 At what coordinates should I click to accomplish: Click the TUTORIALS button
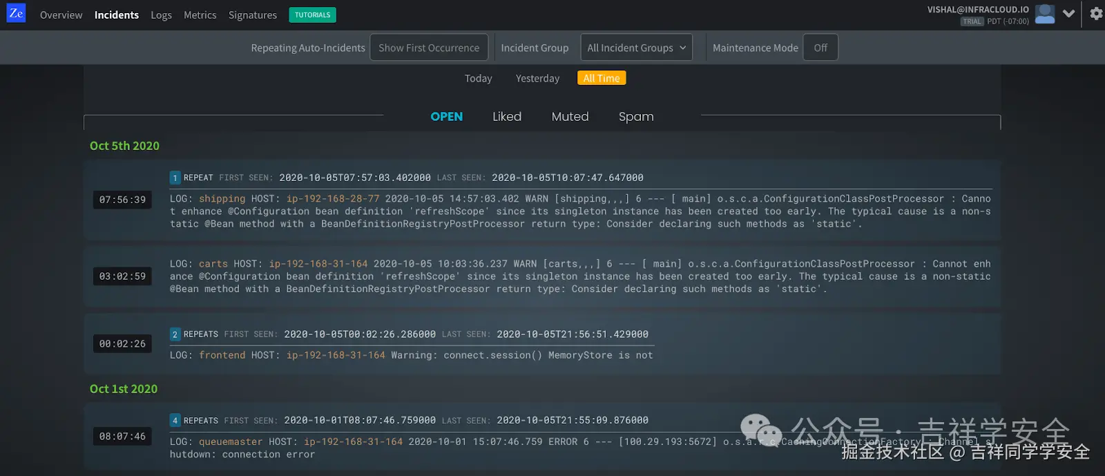[x=313, y=15]
